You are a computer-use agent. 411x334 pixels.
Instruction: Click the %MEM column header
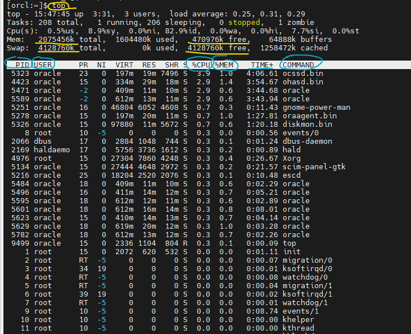[223, 65]
